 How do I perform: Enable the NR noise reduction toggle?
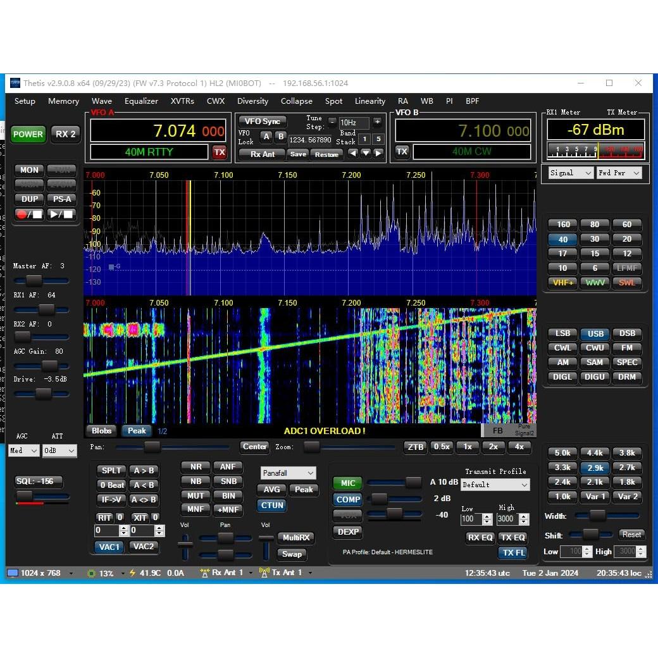coord(196,467)
